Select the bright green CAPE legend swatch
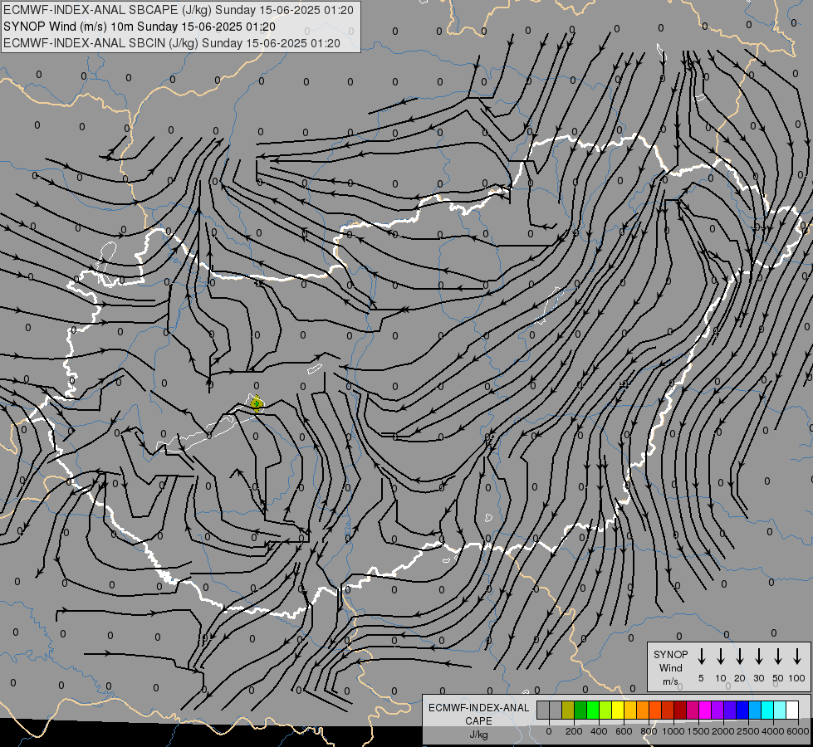Screen dimensions: 813x747 (x=593, y=710)
